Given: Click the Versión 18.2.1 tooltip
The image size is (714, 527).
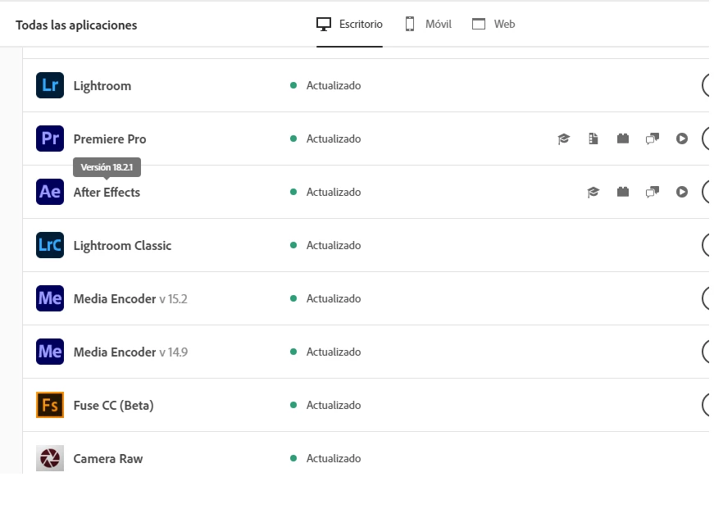Looking at the screenshot, I should pyautogui.click(x=107, y=167).
